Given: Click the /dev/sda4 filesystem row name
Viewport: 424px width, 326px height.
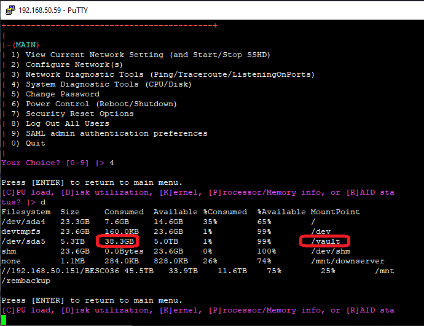Looking at the screenshot, I should [22, 222].
